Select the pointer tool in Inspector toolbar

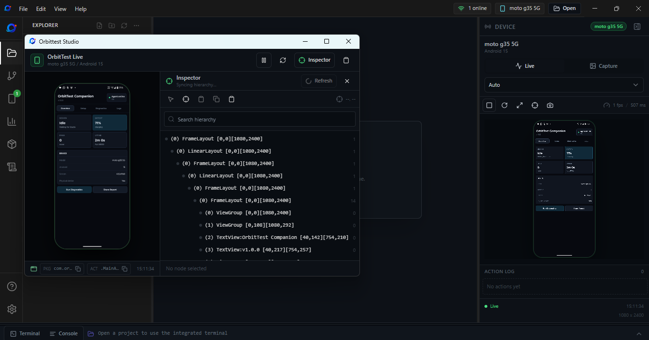tap(171, 99)
